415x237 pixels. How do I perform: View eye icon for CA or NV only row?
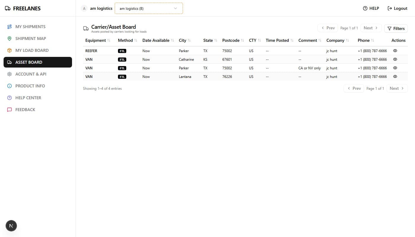point(395,68)
